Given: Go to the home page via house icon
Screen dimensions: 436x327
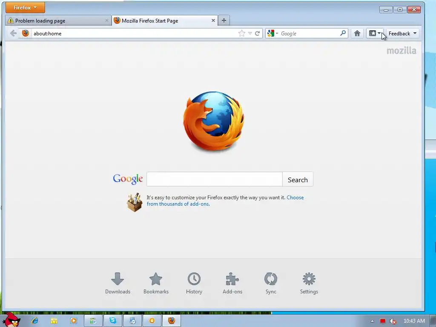Looking at the screenshot, I should (x=357, y=34).
